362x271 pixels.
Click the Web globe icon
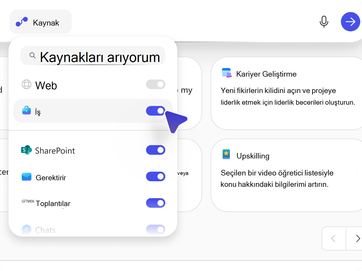coord(27,84)
